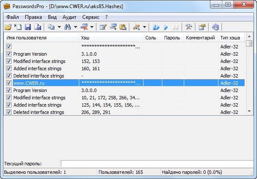Expand the copy icon dropdown arrow
The image size is (257, 179).
[x=59, y=27]
